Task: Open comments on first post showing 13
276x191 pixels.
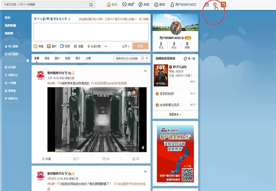Action: point(106,159)
